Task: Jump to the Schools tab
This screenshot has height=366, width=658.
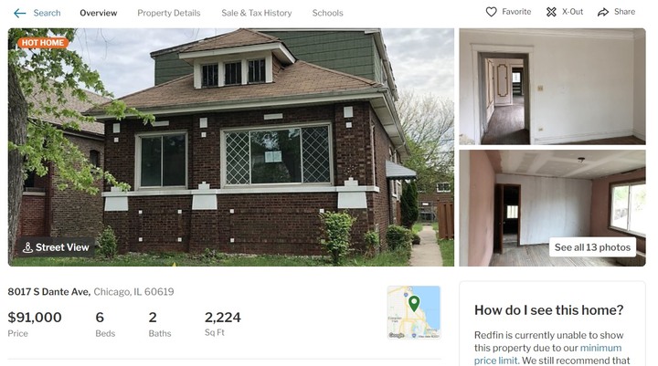Action: [x=327, y=13]
